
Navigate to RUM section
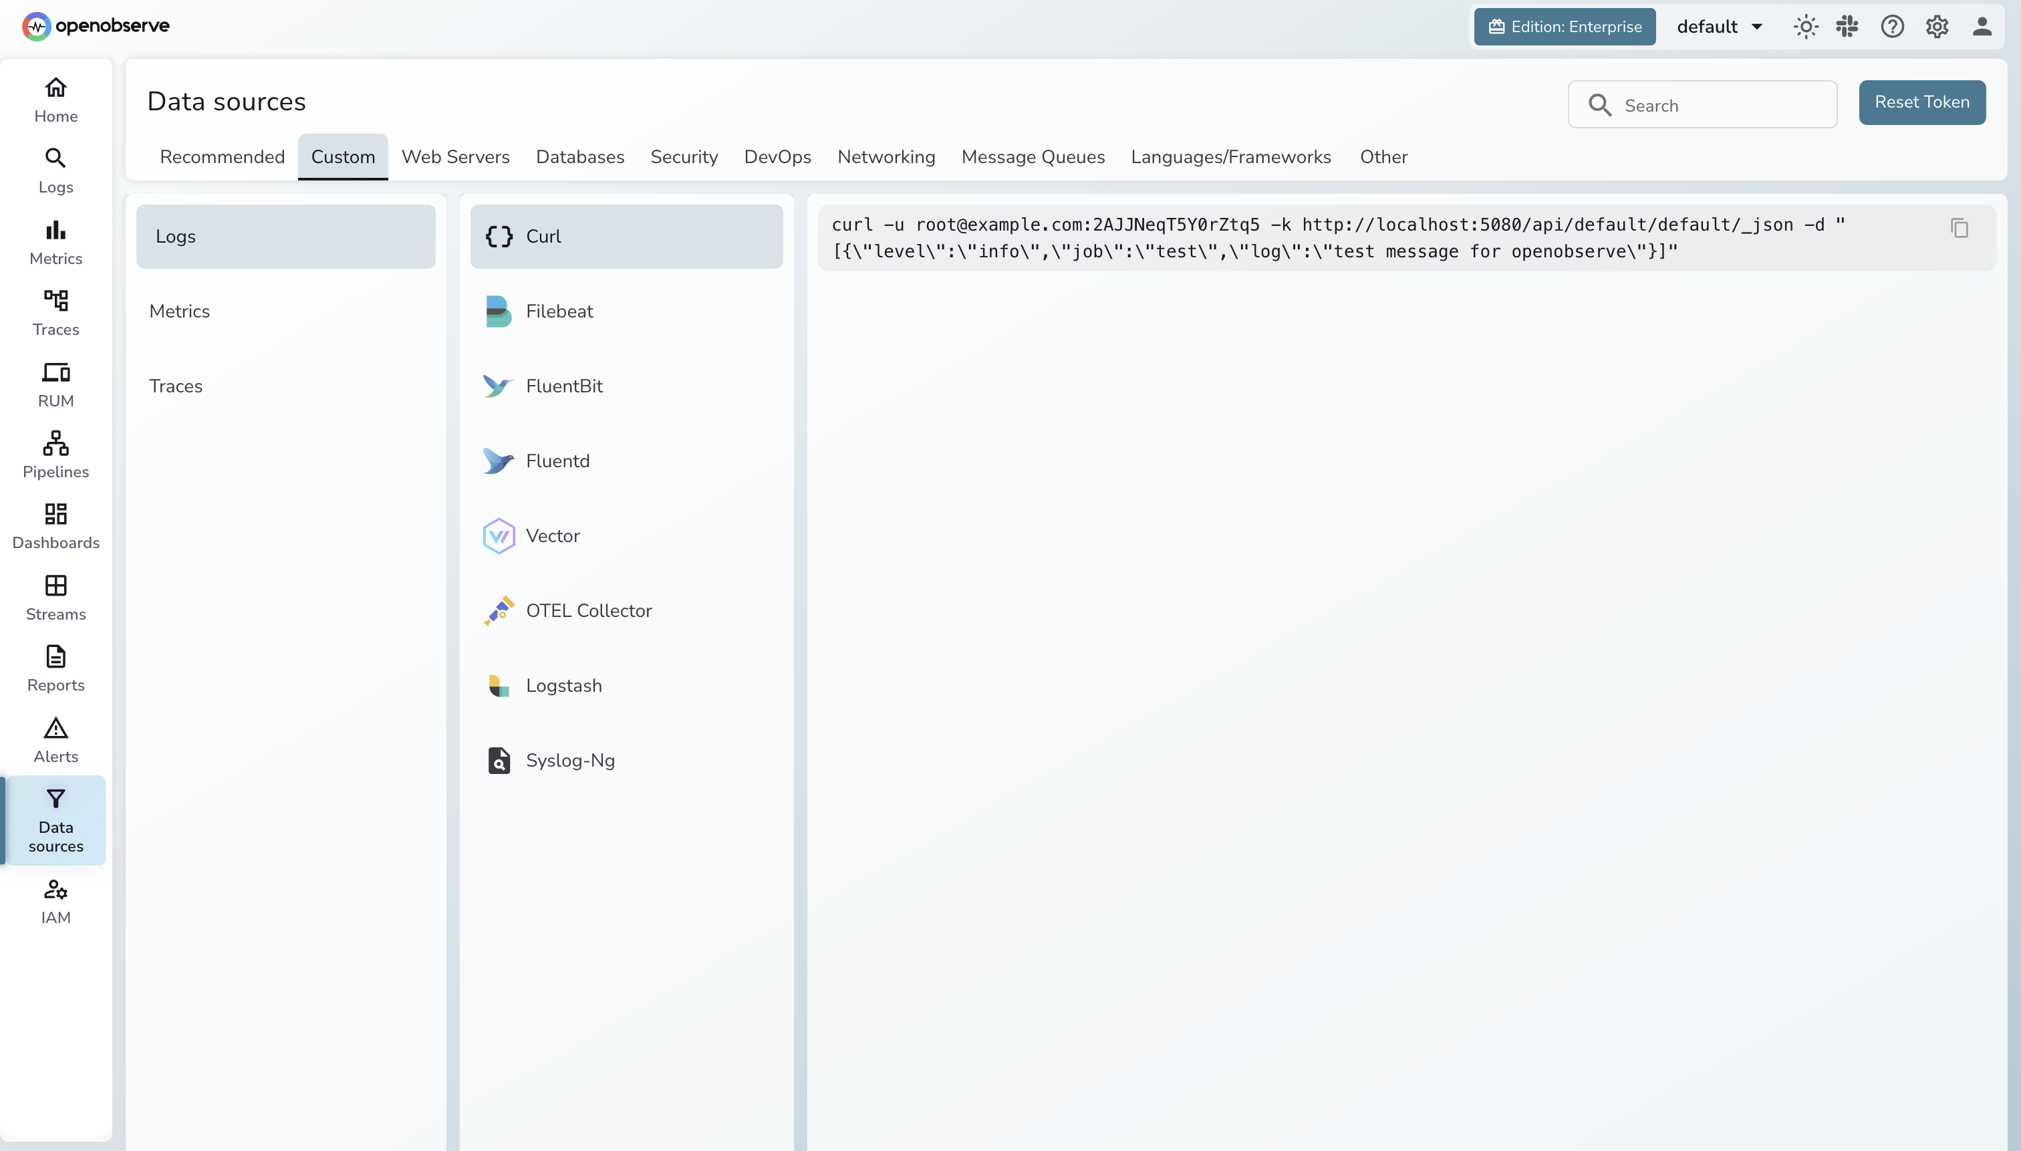[x=55, y=384]
